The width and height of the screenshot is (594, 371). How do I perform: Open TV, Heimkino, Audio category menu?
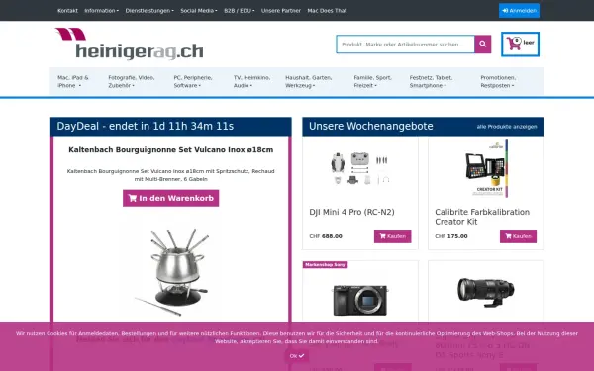251,81
